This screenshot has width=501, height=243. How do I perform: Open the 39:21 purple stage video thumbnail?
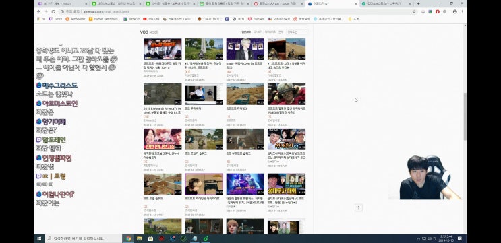pyautogui.click(x=245, y=184)
